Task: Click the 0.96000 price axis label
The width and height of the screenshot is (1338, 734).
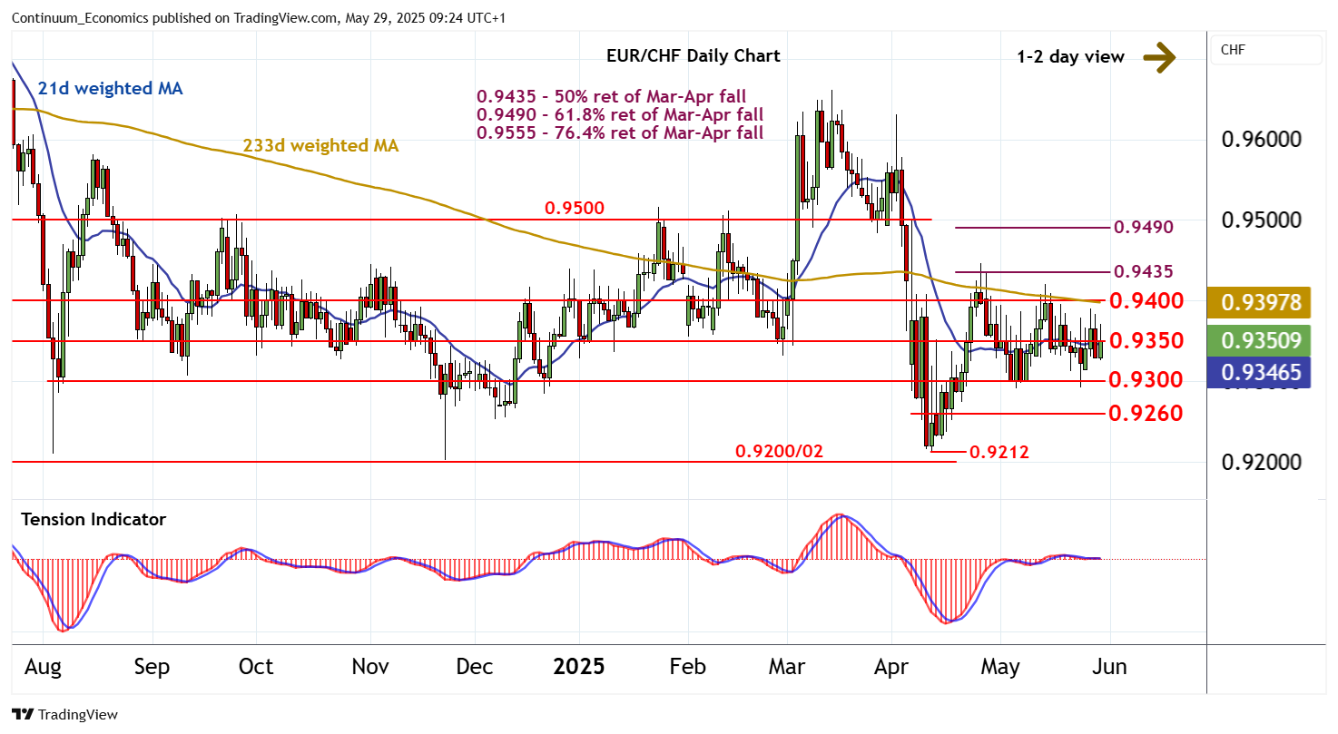Action: [x=1261, y=140]
